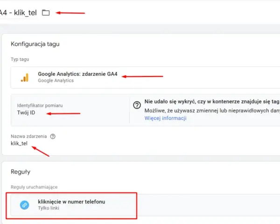Click the Tylko linki trigger subtype text

(x=49, y=208)
